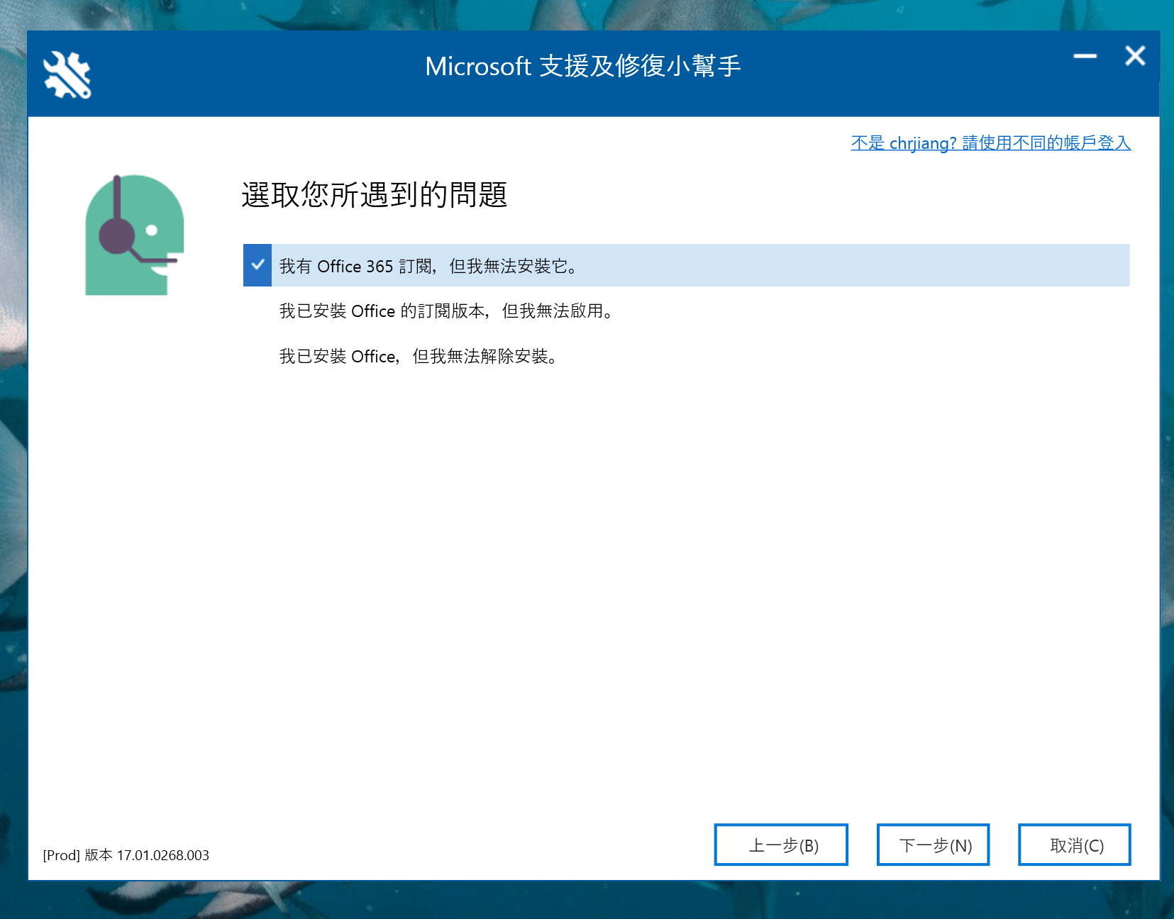Select option 我已安裝 Office 的訂閱版本，但我無法啟用
Screen dimensions: 1174x919
446,311
